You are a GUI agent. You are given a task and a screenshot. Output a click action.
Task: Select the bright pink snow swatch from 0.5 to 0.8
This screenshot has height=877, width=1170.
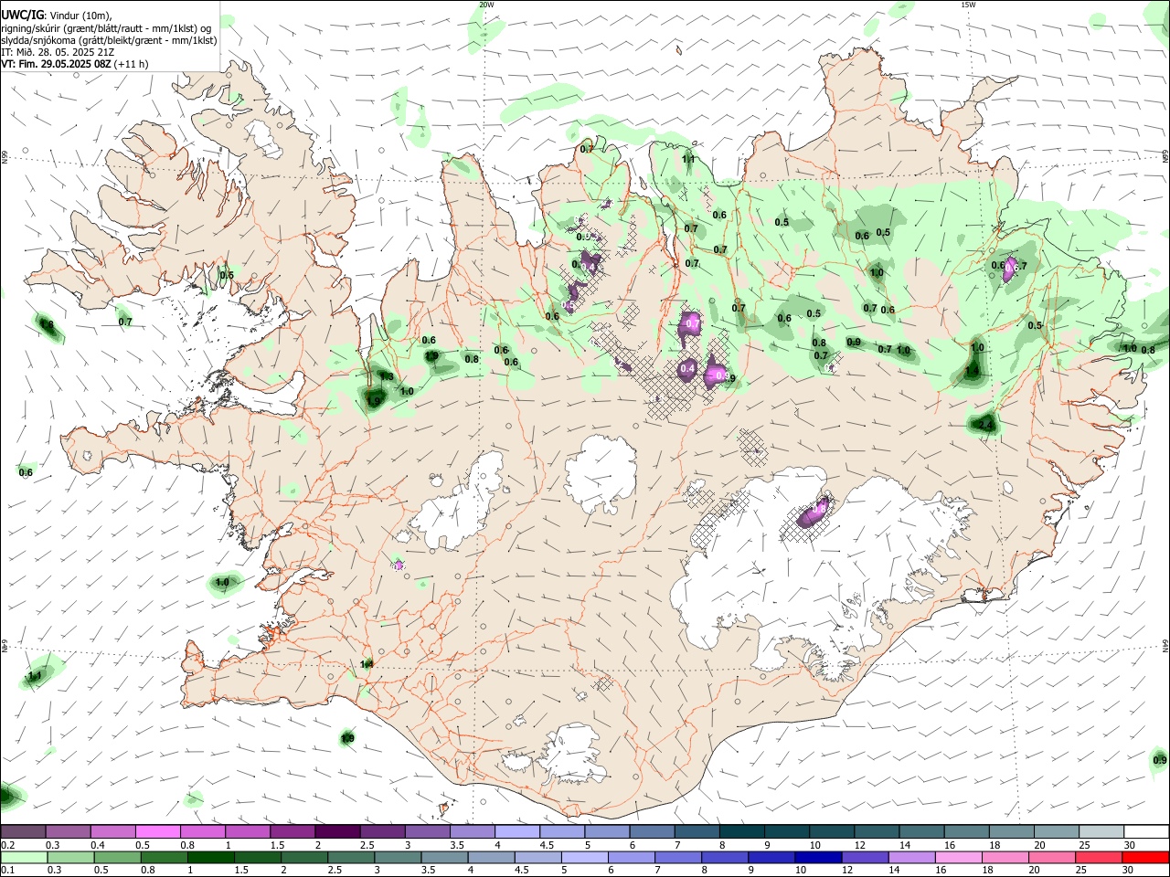pos(157,831)
